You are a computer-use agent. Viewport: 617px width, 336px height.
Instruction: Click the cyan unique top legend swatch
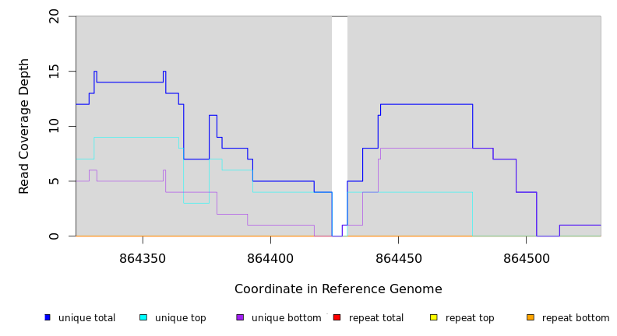143,317
